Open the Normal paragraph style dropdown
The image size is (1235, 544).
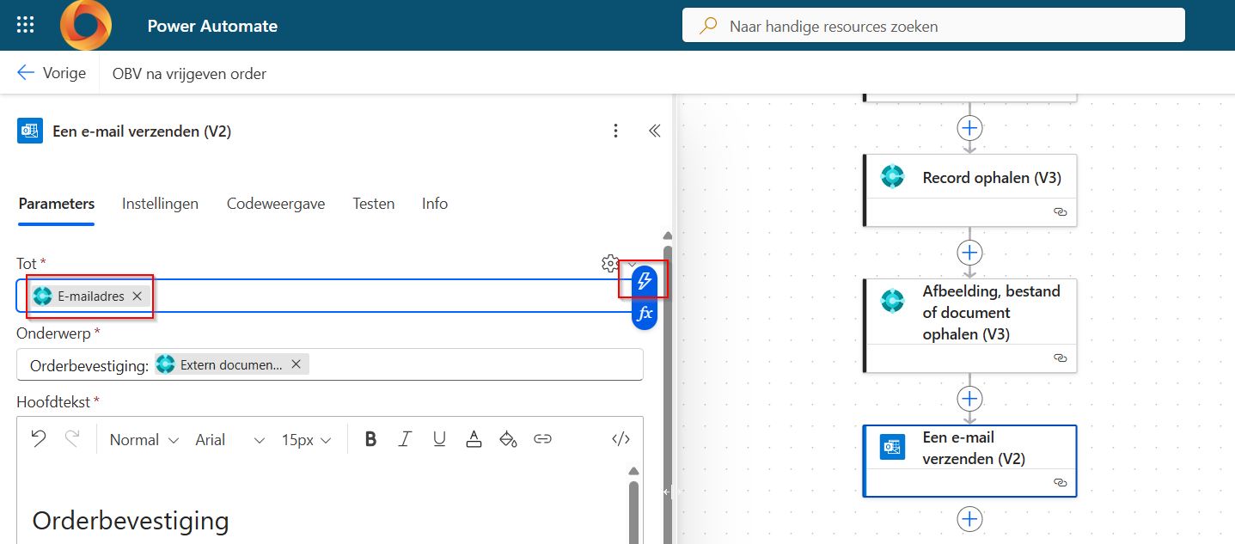pos(144,439)
